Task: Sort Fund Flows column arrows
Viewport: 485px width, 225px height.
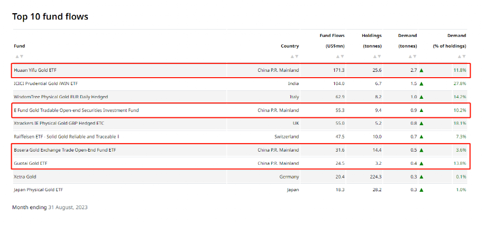Action: [x=340, y=57]
